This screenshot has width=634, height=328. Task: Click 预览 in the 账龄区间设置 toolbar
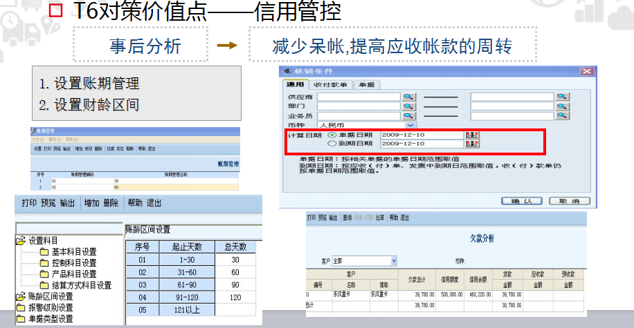pyautogui.click(x=48, y=203)
